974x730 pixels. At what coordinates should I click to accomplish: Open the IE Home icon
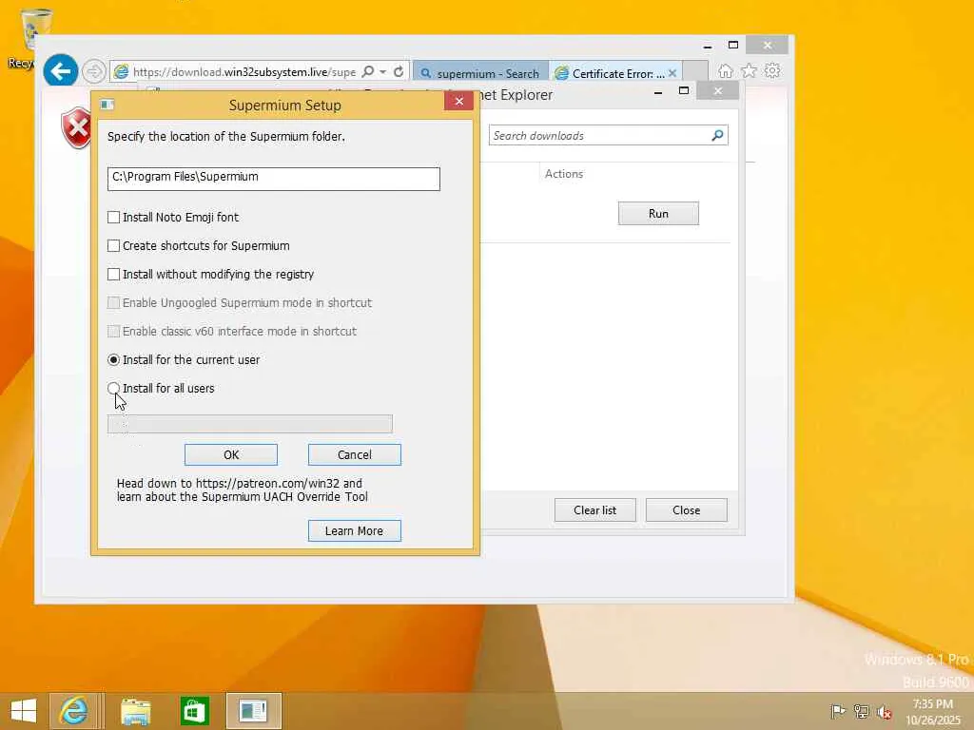(725, 71)
